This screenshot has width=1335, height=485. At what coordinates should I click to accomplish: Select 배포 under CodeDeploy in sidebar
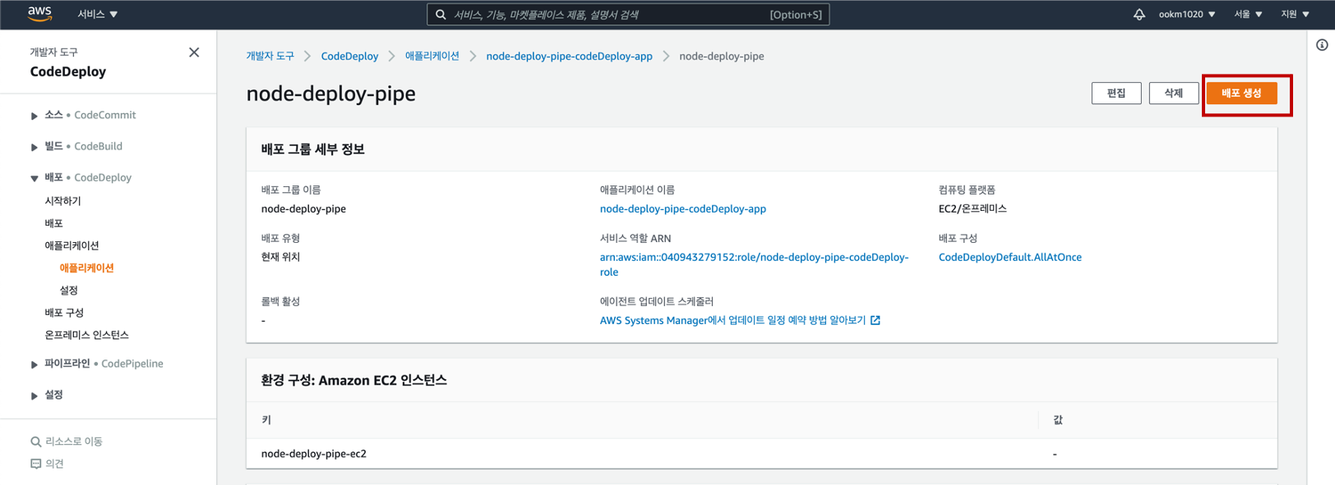click(53, 223)
